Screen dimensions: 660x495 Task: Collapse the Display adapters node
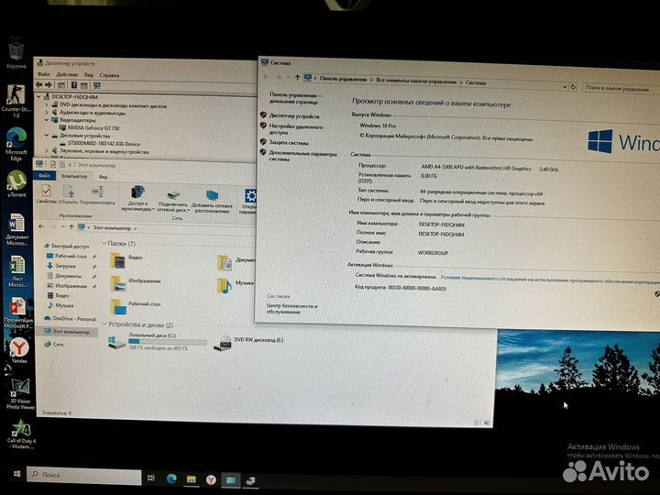[x=47, y=120]
